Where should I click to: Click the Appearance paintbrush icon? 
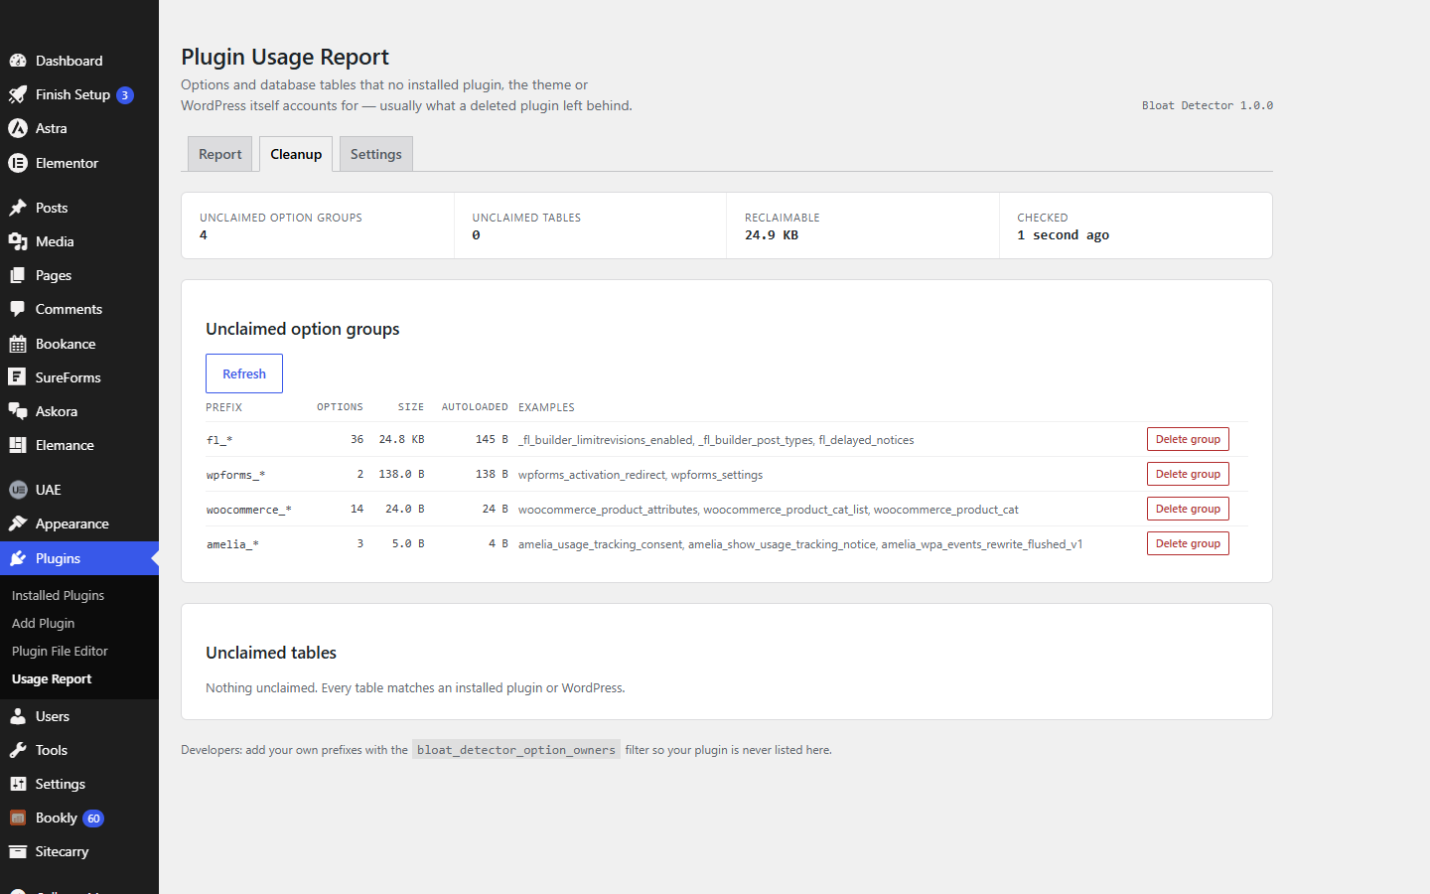pyautogui.click(x=18, y=523)
